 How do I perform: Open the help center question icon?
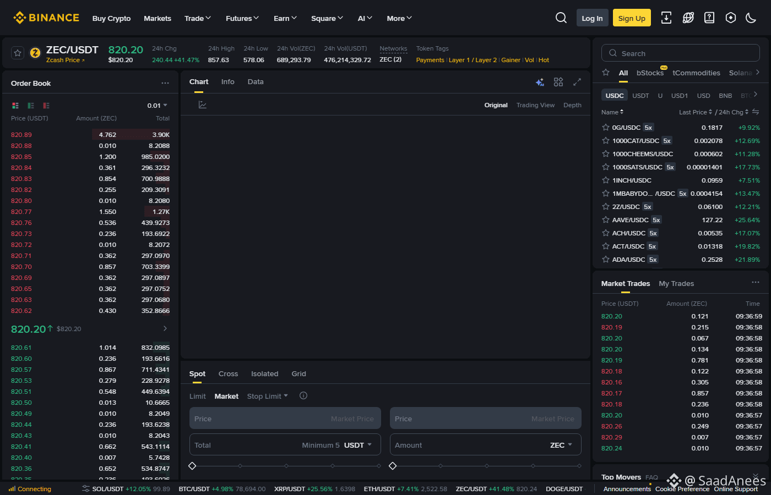tap(709, 18)
